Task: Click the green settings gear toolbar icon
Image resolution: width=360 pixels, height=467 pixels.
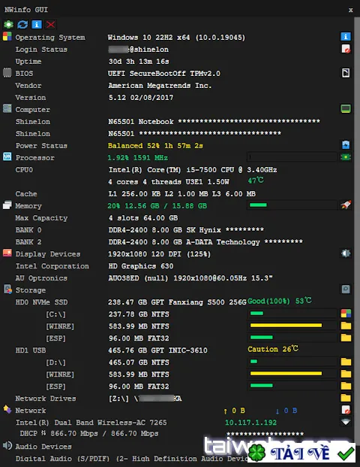Action: click(8, 24)
